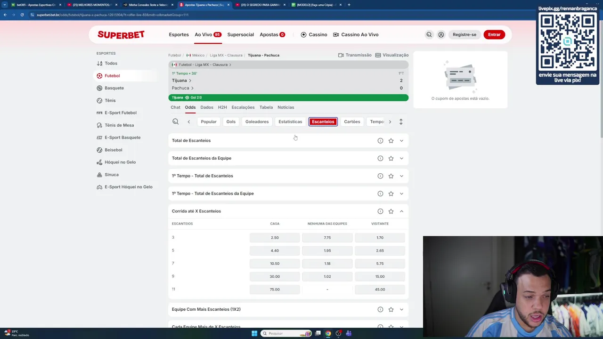
Task: Go back in browser history
Action: coord(5,15)
